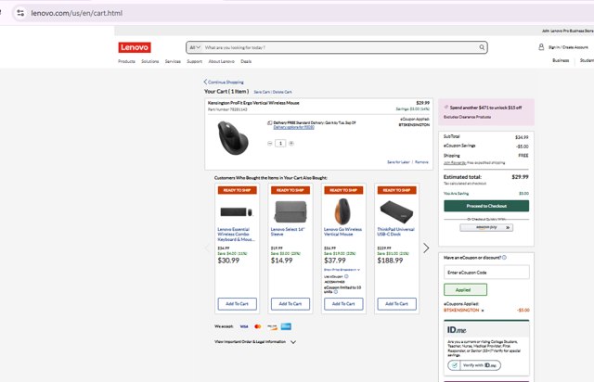Viewport: 594px width, 382px height.
Task: Open the All categories search dropdown
Action: point(195,47)
